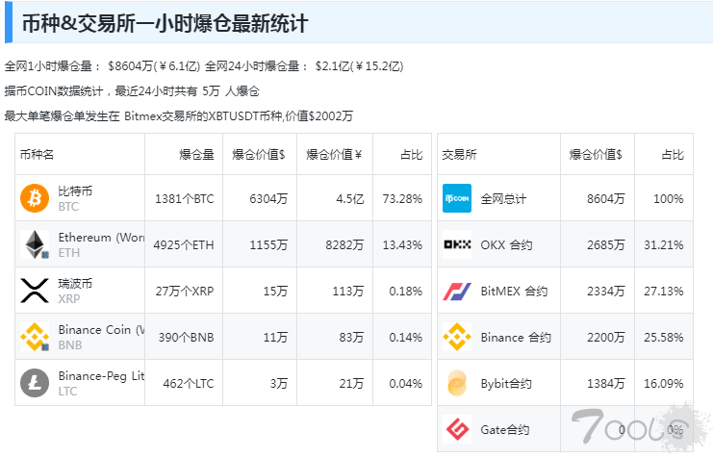The image size is (713, 458).
Task: Open the 瑞波币 coin name link
Action: click(x=75, y=283)
